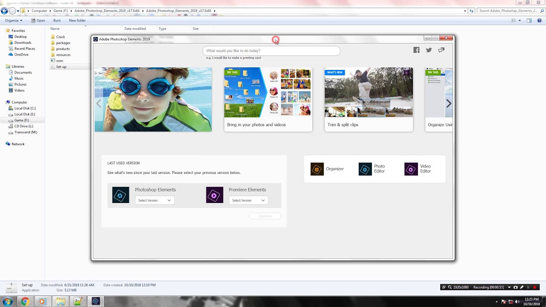Open Explorer help question mark icon
Viewport: 546px width, 307px height.
tap(539, 20)
